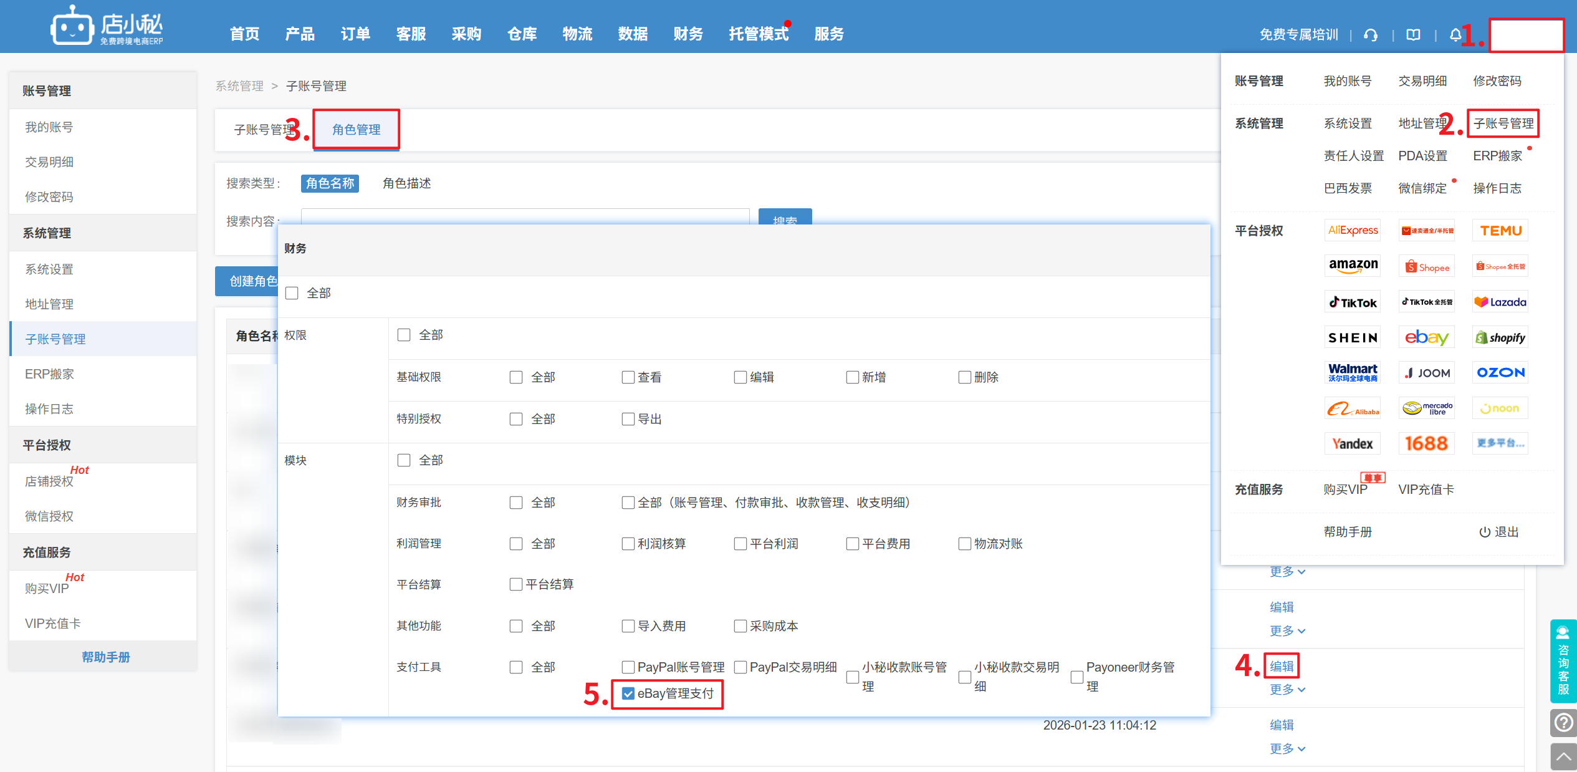Choose the Lazada platform logo
The height and width of the screenshot is (772, 1577).
tap(1500, 302)
